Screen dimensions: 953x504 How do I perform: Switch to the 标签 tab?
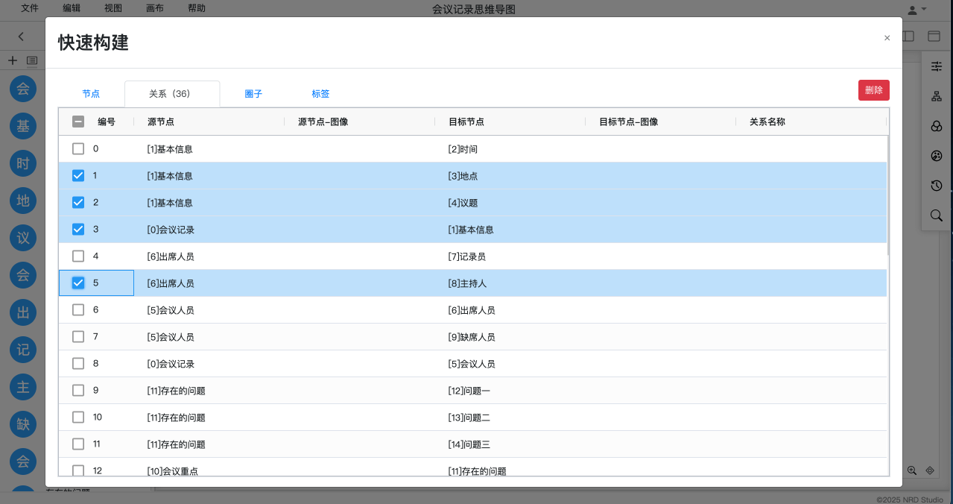click(x=320, y=94)
